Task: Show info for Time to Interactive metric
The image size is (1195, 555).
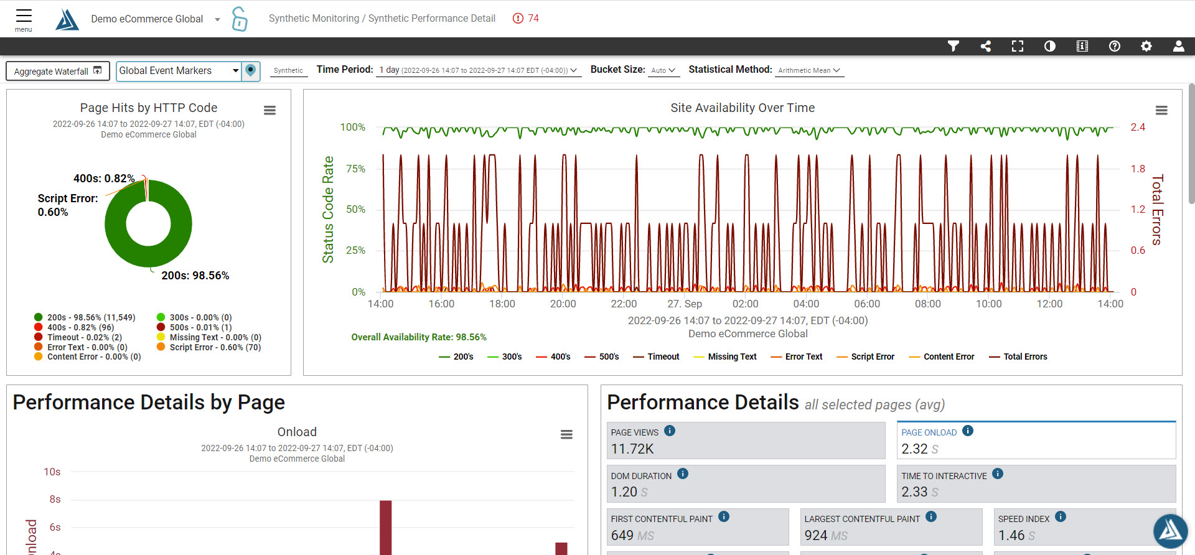Action: pos(998,473)
